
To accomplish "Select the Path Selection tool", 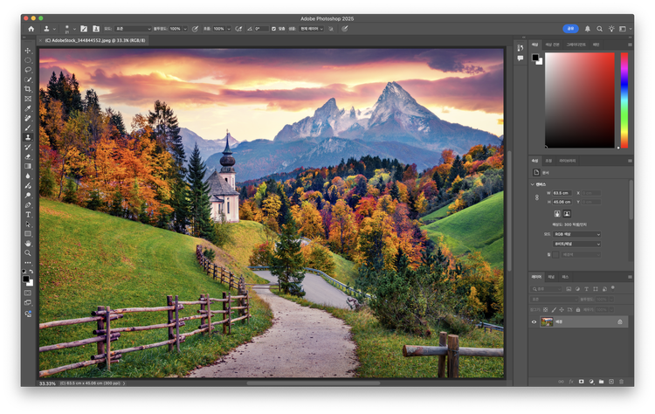I will (x=28, y=224).
